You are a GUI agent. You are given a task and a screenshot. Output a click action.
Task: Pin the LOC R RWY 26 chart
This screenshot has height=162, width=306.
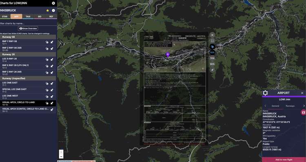tap(52, 60)
